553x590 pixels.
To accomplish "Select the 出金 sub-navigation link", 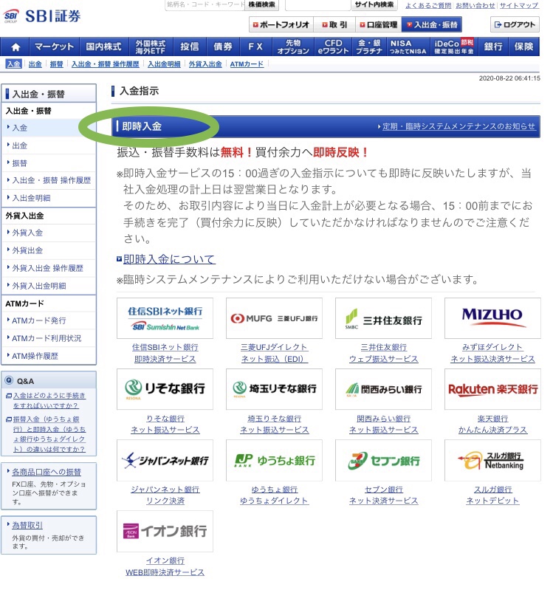I will (x=35, y=64).
